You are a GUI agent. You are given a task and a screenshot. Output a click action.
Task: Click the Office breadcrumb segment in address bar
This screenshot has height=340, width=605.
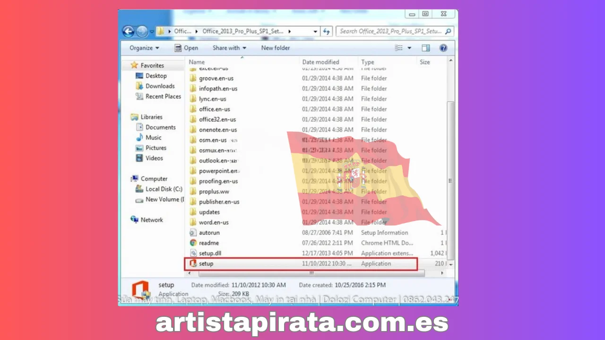pyautogui.click(x=182, y=31)
